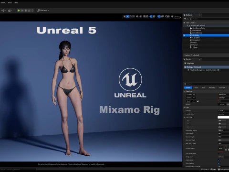Activate the rotate gizmo tool
This screenshot has width=229, height=172.
(131, 16)
